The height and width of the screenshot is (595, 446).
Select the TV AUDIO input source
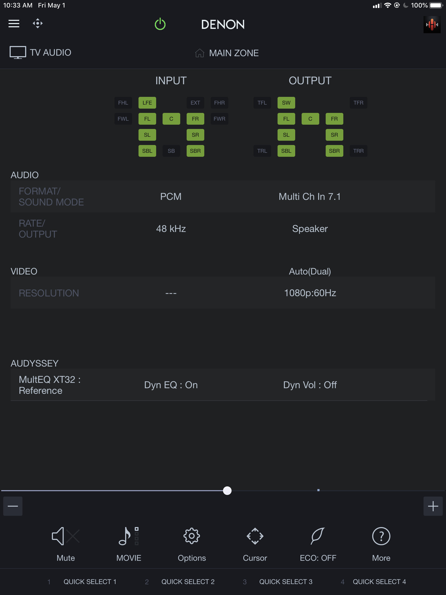[x=41, y=52]
